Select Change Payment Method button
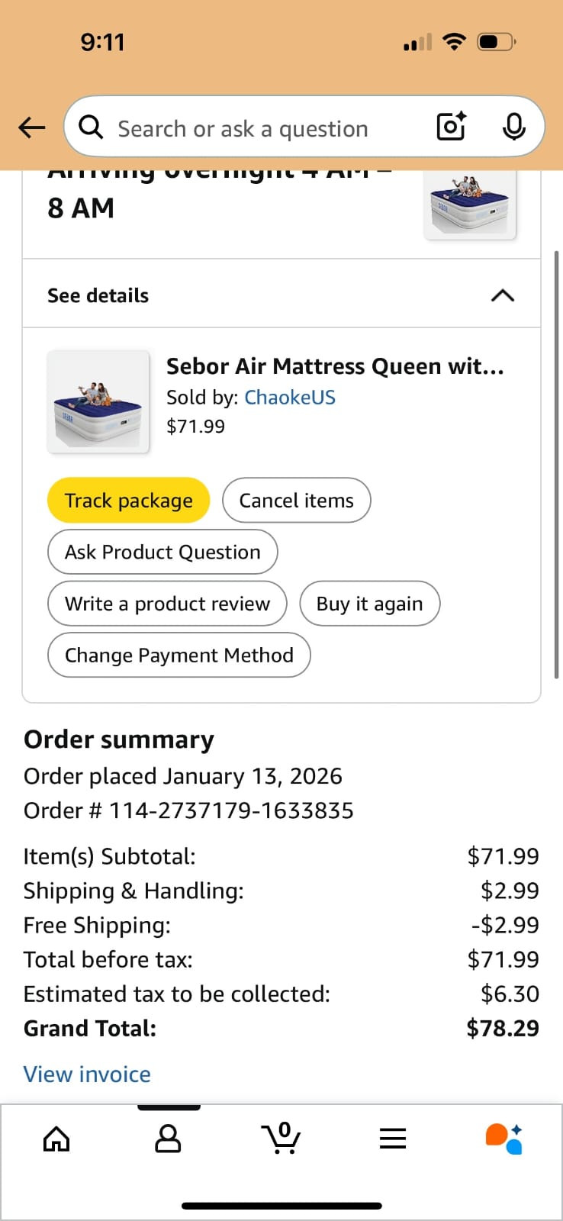 (x=179, y=655)
